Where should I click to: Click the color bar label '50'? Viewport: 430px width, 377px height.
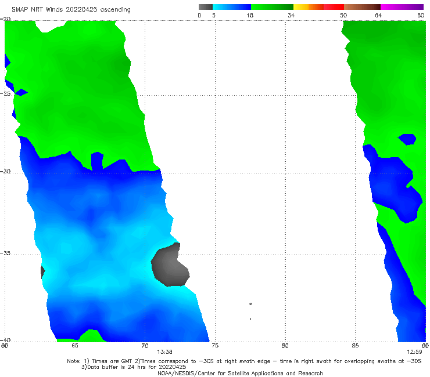coord(343,15)
